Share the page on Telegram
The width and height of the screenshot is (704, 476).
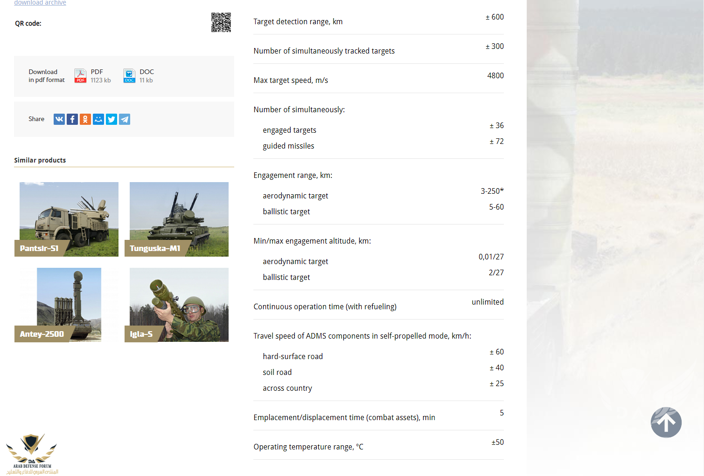125,119
